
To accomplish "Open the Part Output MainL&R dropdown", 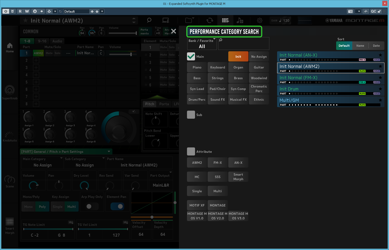I will click(161, 180).
